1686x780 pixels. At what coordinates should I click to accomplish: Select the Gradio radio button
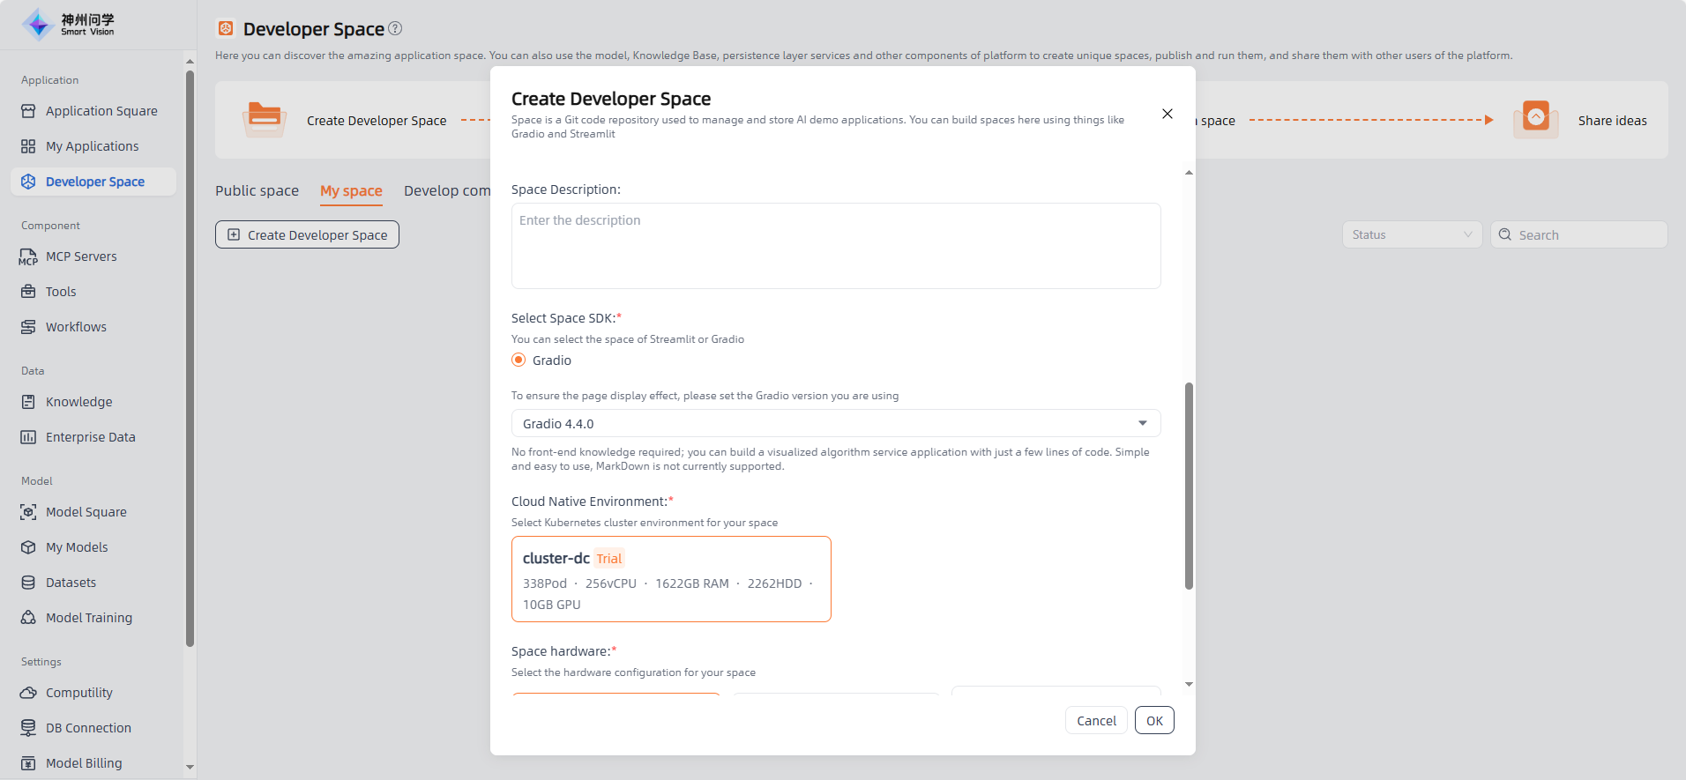click(518, 360)
